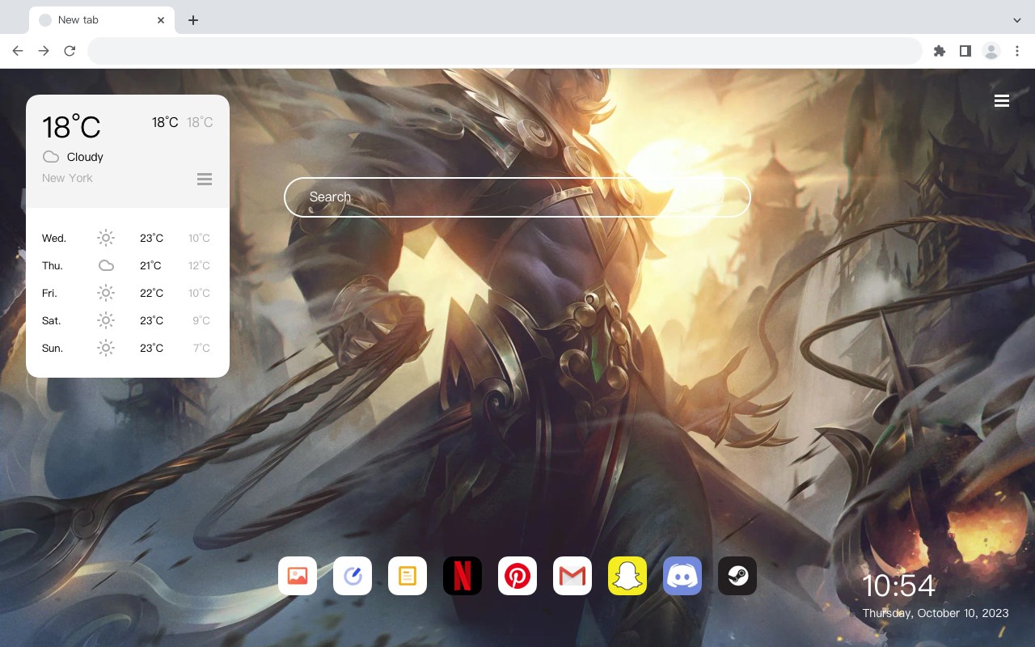Open the Gmail shortcut
This screenshot has width=1035, height=647.
[572, 576]
